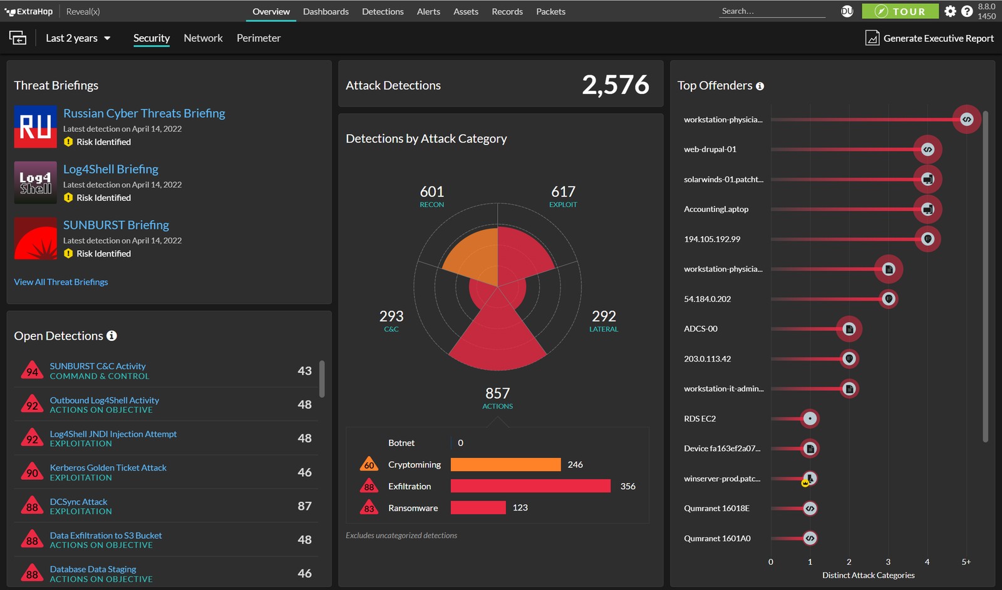This screenshot has width=1002, height=590.
Task: Open the settings gear icon
Action: pyautogui.click(x=950, y=11)
